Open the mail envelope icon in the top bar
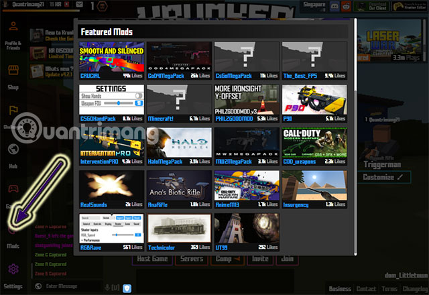Viewport: 429px width, 295px height. pos(79,5)
